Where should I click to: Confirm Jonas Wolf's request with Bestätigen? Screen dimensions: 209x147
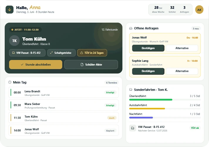click(148, 48)
